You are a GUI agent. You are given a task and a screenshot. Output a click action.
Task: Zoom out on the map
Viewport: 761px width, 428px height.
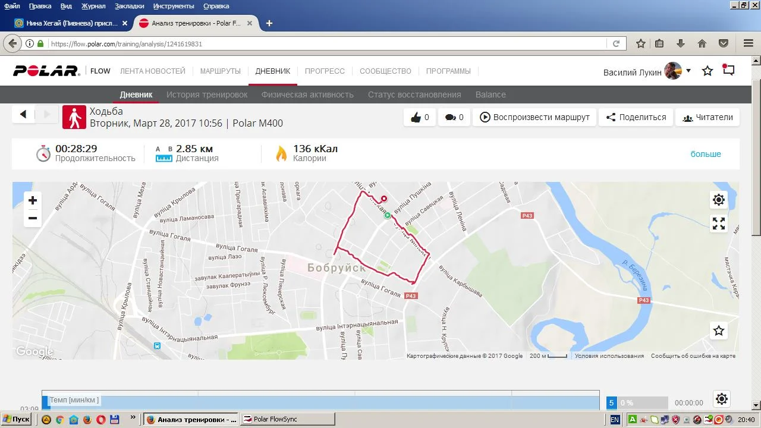(33, 218)
